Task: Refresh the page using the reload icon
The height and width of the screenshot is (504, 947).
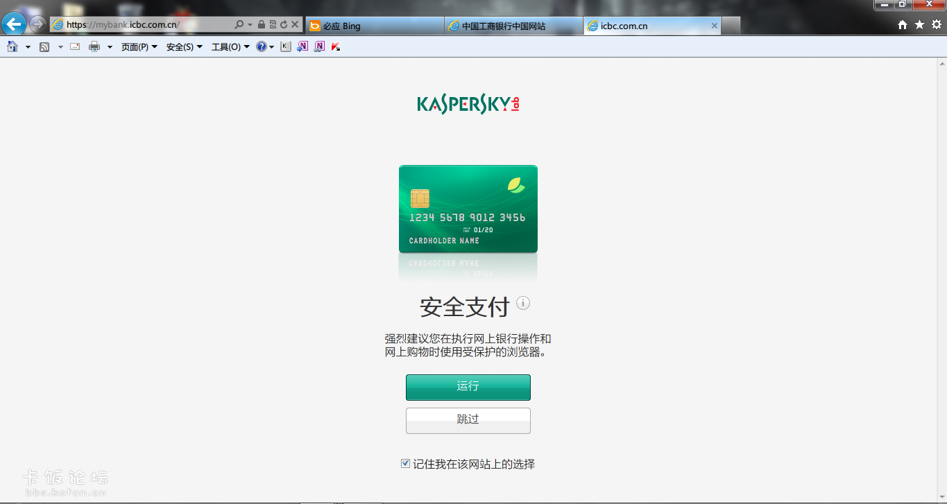Action: click(283, 25)
